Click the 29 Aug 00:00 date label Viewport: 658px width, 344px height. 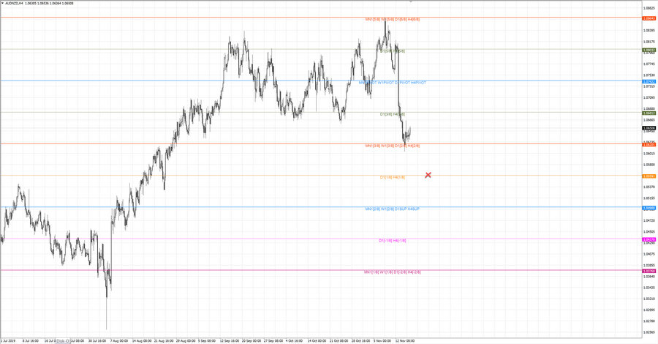[x=186, y=341]
